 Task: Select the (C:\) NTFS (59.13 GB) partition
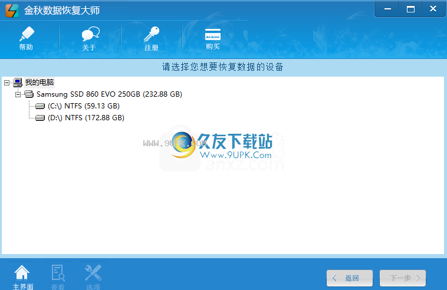pos(84,106)
